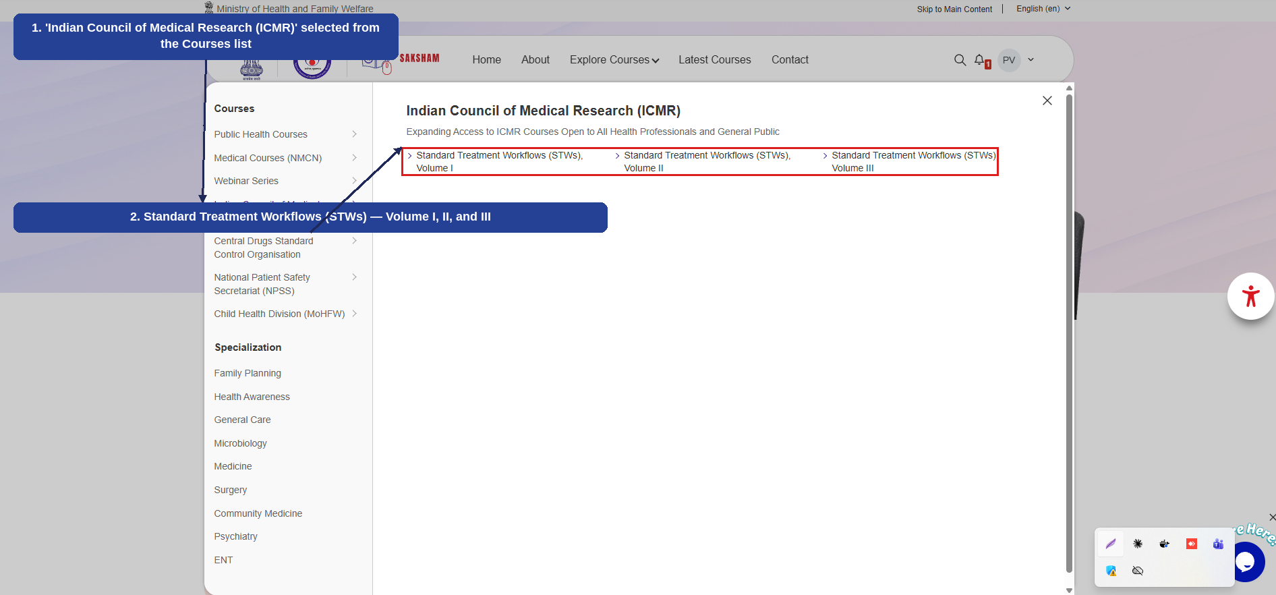Click Skip to Main Content link

(x=954, y=9)
